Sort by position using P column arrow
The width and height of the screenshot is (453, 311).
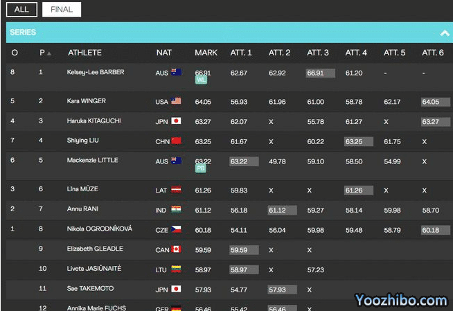48,53
